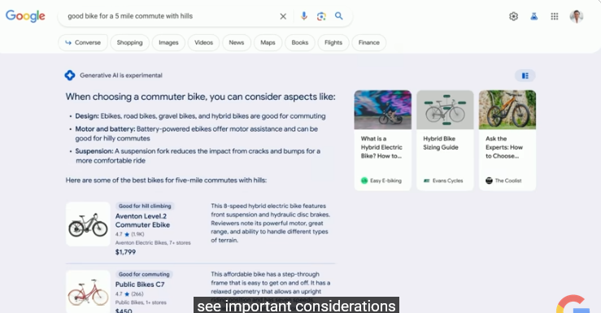Click 'When choosing a commuter bike' heading
This screenshot has width=601, height=313.
pos(200,97)
